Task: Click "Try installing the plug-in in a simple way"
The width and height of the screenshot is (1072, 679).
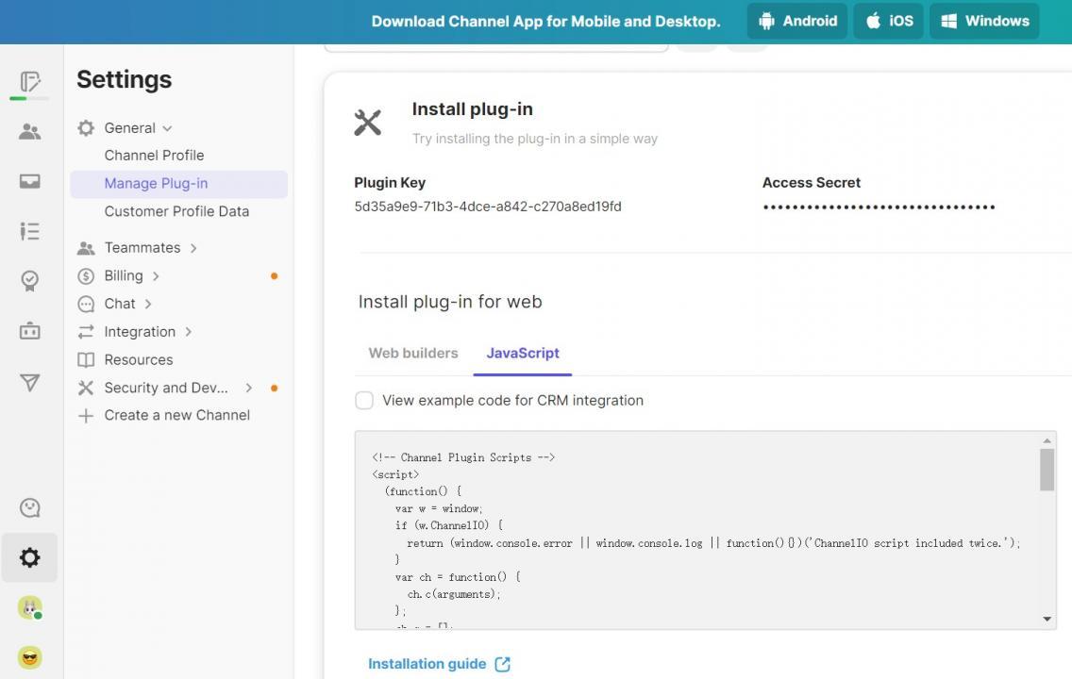Action: tap(535, 139)
